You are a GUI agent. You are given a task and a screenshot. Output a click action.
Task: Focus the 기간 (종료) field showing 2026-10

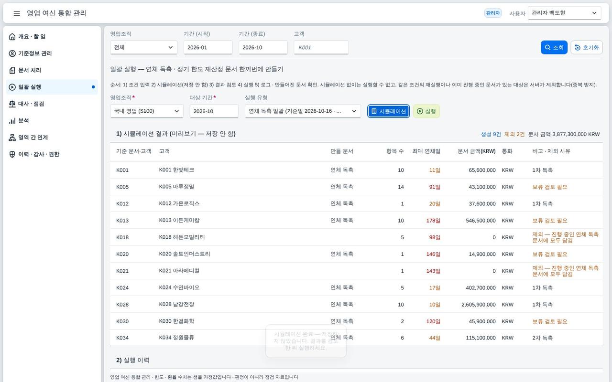point(263,47)
